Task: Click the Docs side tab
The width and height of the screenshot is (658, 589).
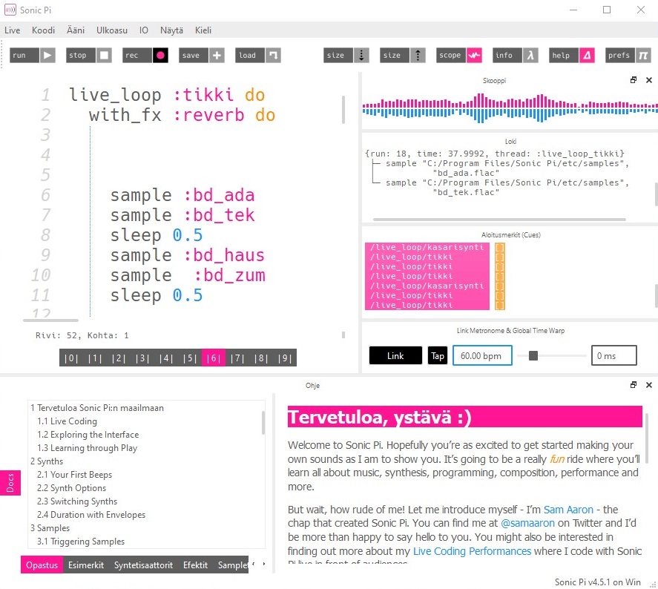Action: tap(10, 483)
